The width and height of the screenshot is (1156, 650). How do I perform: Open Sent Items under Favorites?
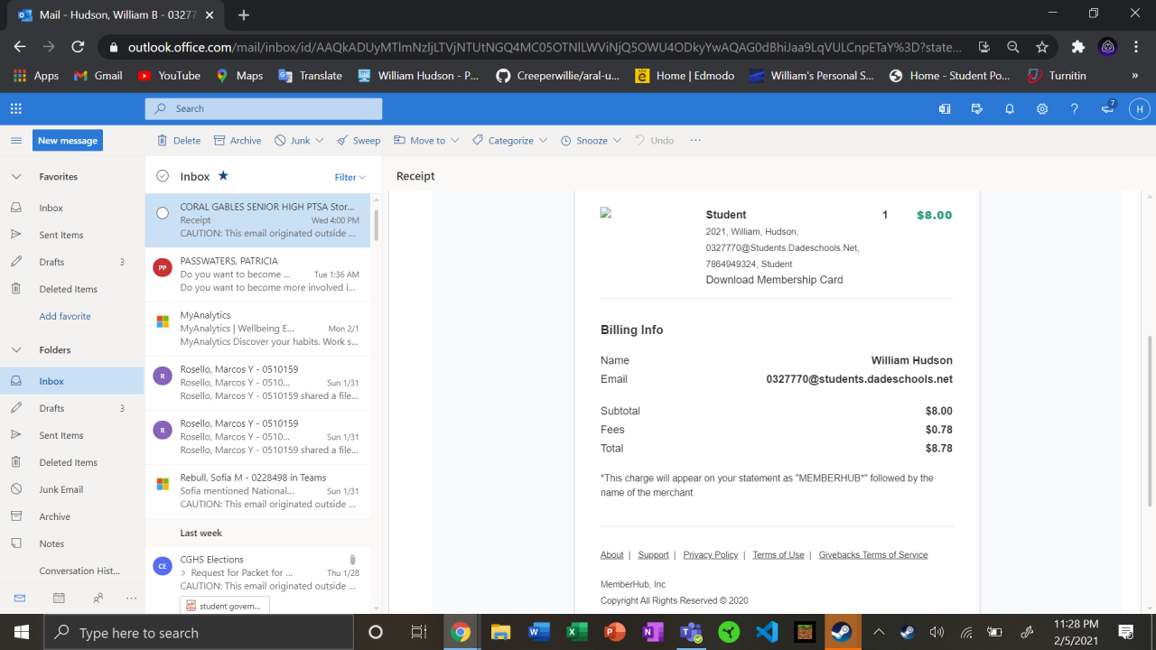[x=61, y=235]
